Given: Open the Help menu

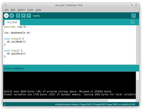Looking at the screenshot, I should point(38,10).
